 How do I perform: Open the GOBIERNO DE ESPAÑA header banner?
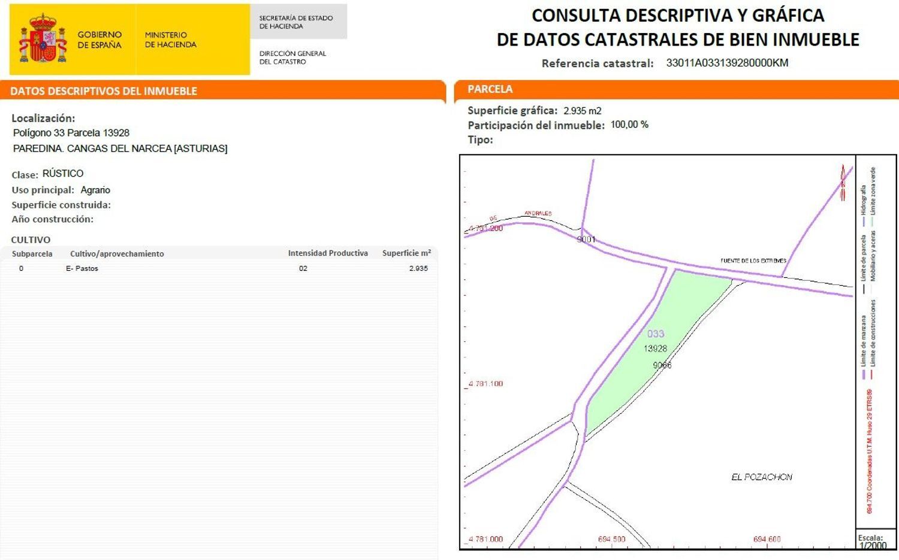pyautogui.click(x=99, y=40)
